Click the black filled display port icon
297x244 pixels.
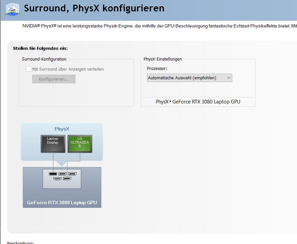click(53, 174)
